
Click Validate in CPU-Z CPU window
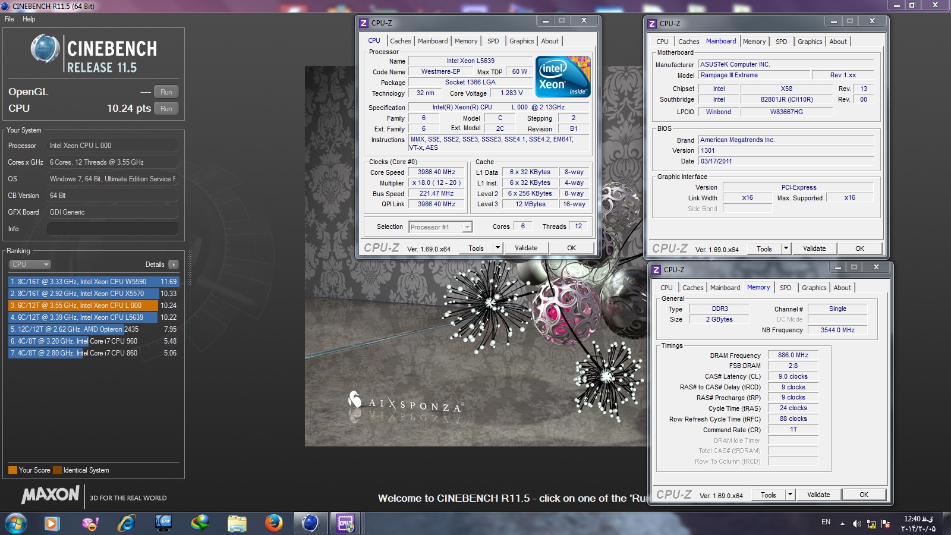pyautogui.click(x=526, y=248)
